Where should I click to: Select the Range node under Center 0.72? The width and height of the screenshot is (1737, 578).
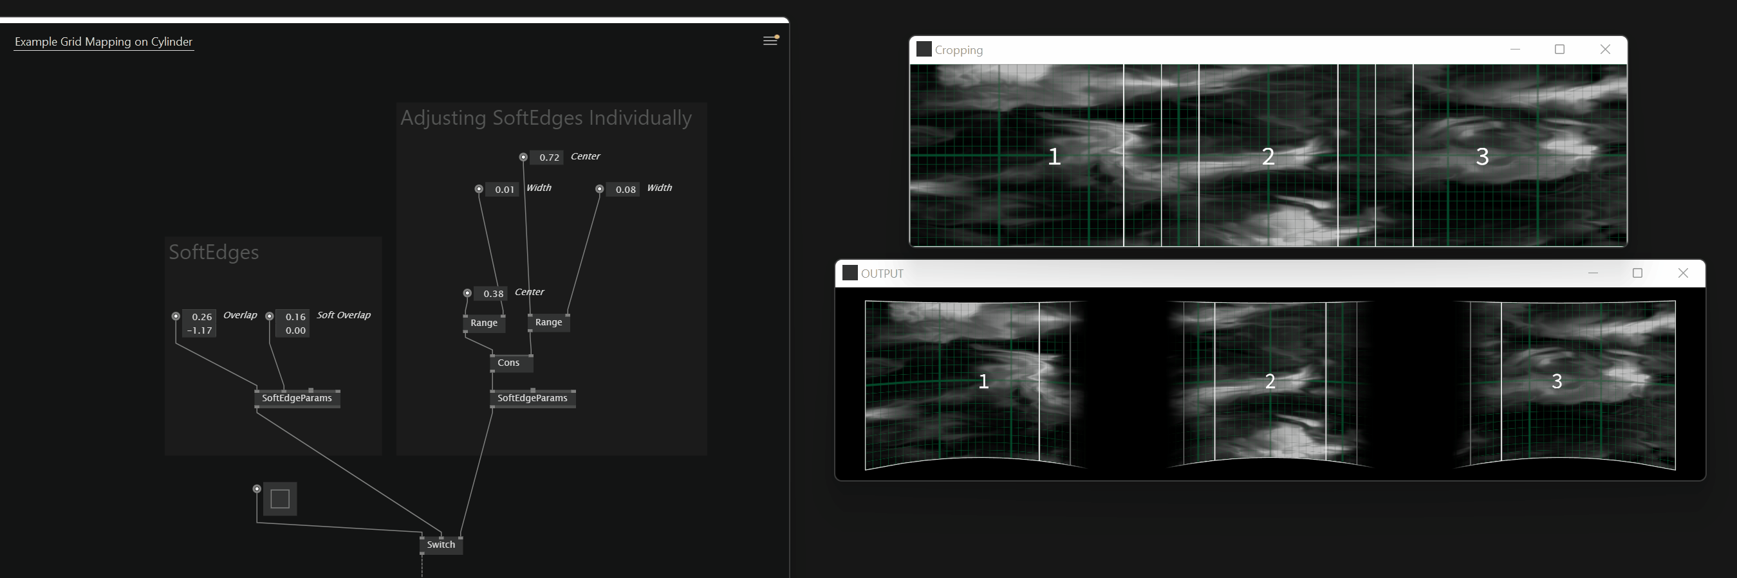pyautogui.click(x=549, y=322)
